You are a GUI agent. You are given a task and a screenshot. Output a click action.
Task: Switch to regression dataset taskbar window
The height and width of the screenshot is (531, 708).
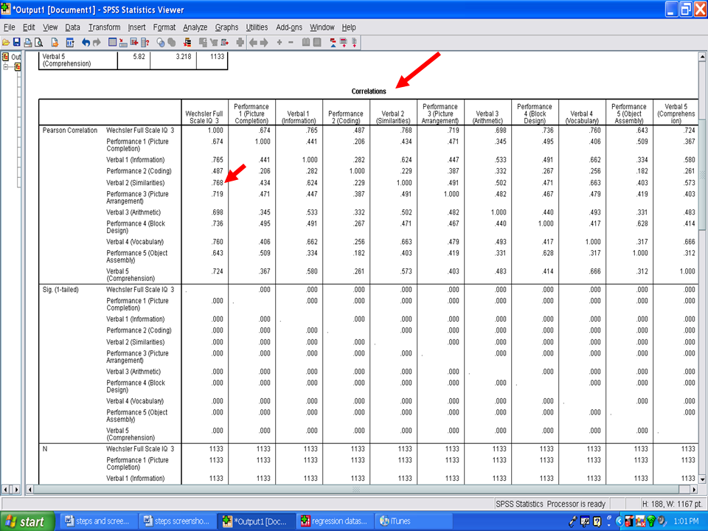[x=333, y=521]
